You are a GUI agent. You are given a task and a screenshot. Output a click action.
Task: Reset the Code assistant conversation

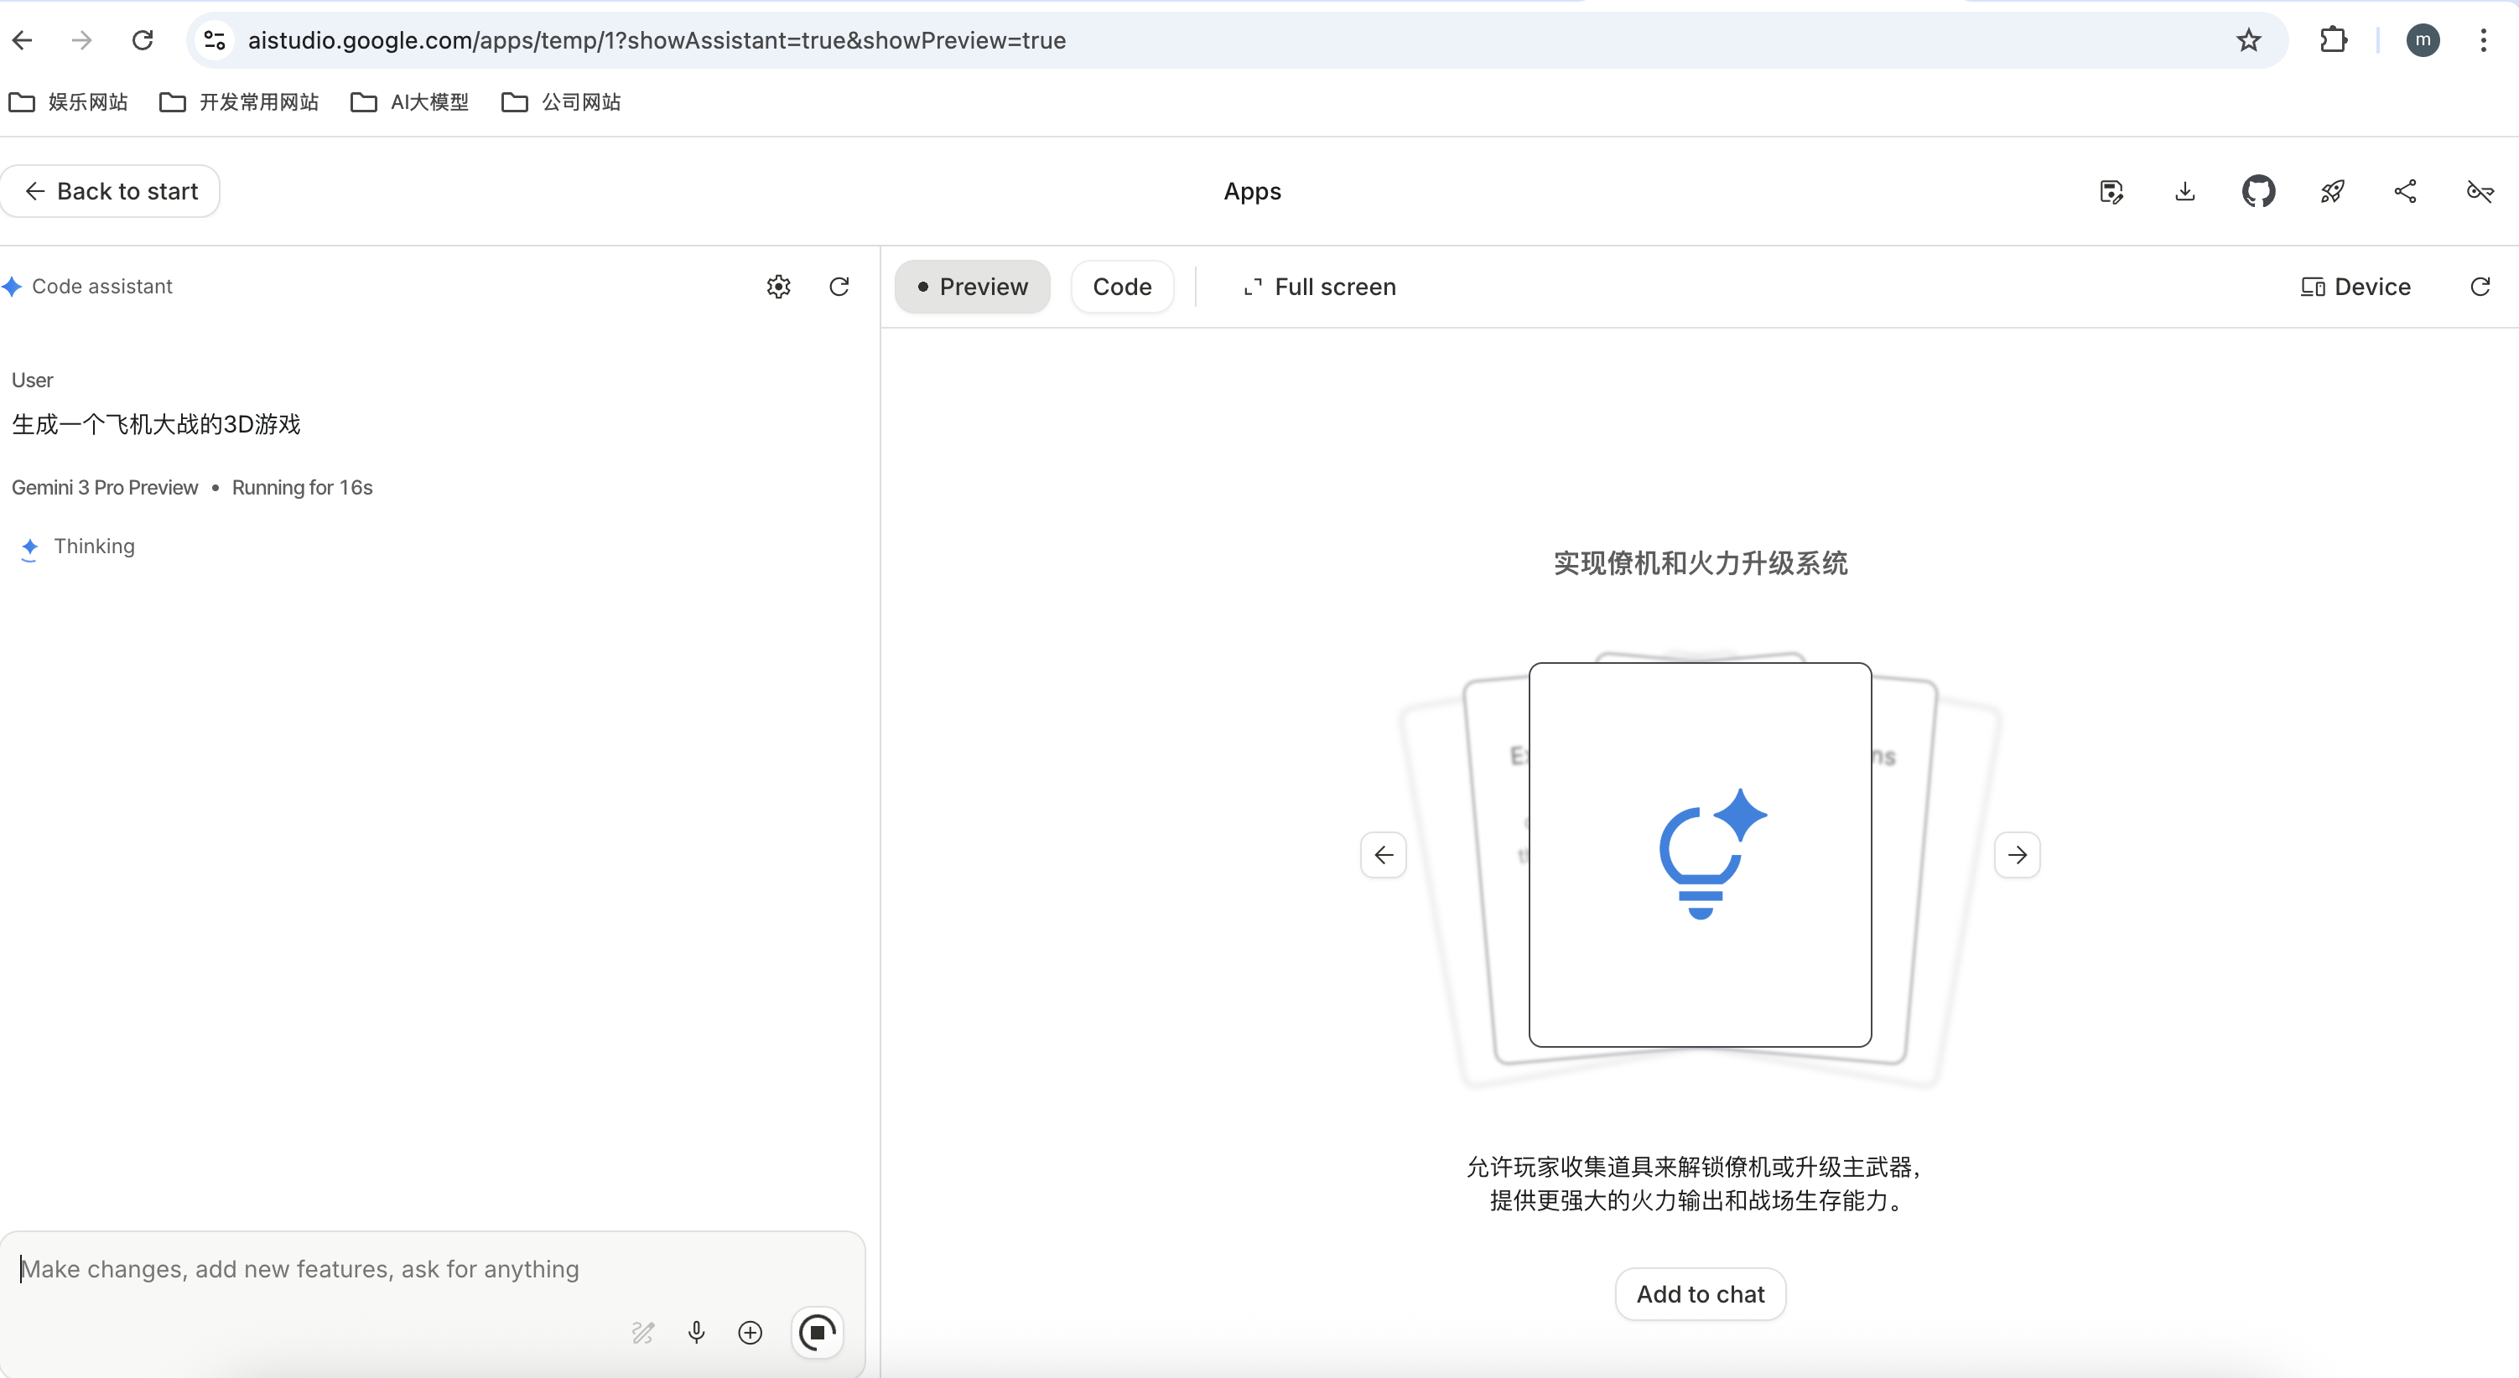click(839, 287)
